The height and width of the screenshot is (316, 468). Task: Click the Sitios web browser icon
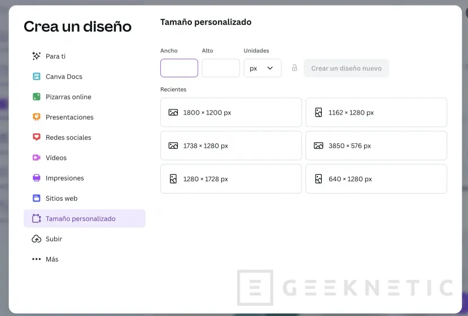37,198
